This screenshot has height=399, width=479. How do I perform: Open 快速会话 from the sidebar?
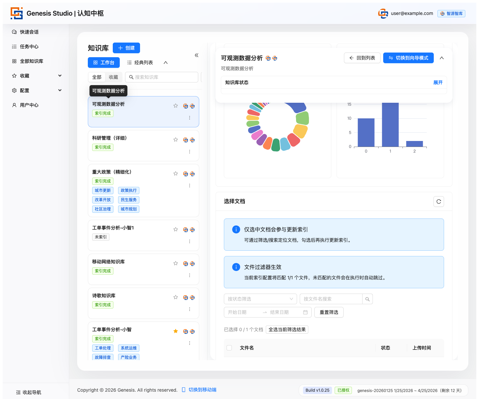[x=29, y=32]
